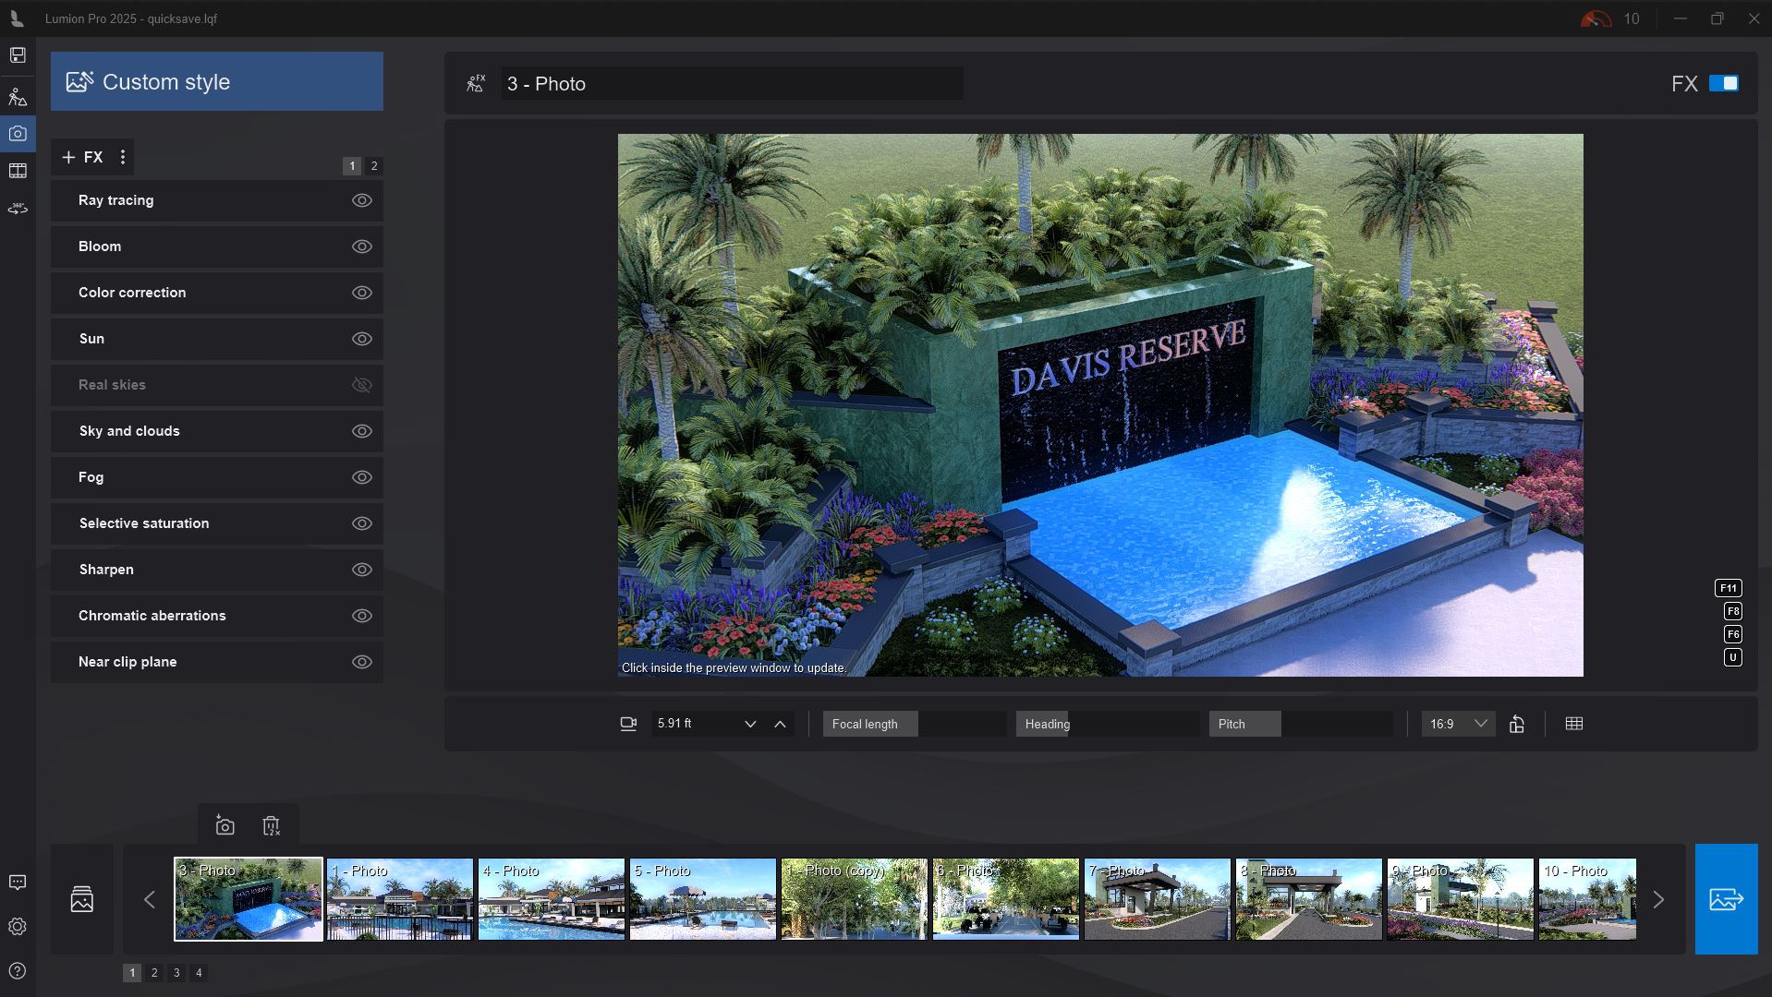1772x997 pixels.
Task: Click the Lumion logo icon
Action: (16, 18)
